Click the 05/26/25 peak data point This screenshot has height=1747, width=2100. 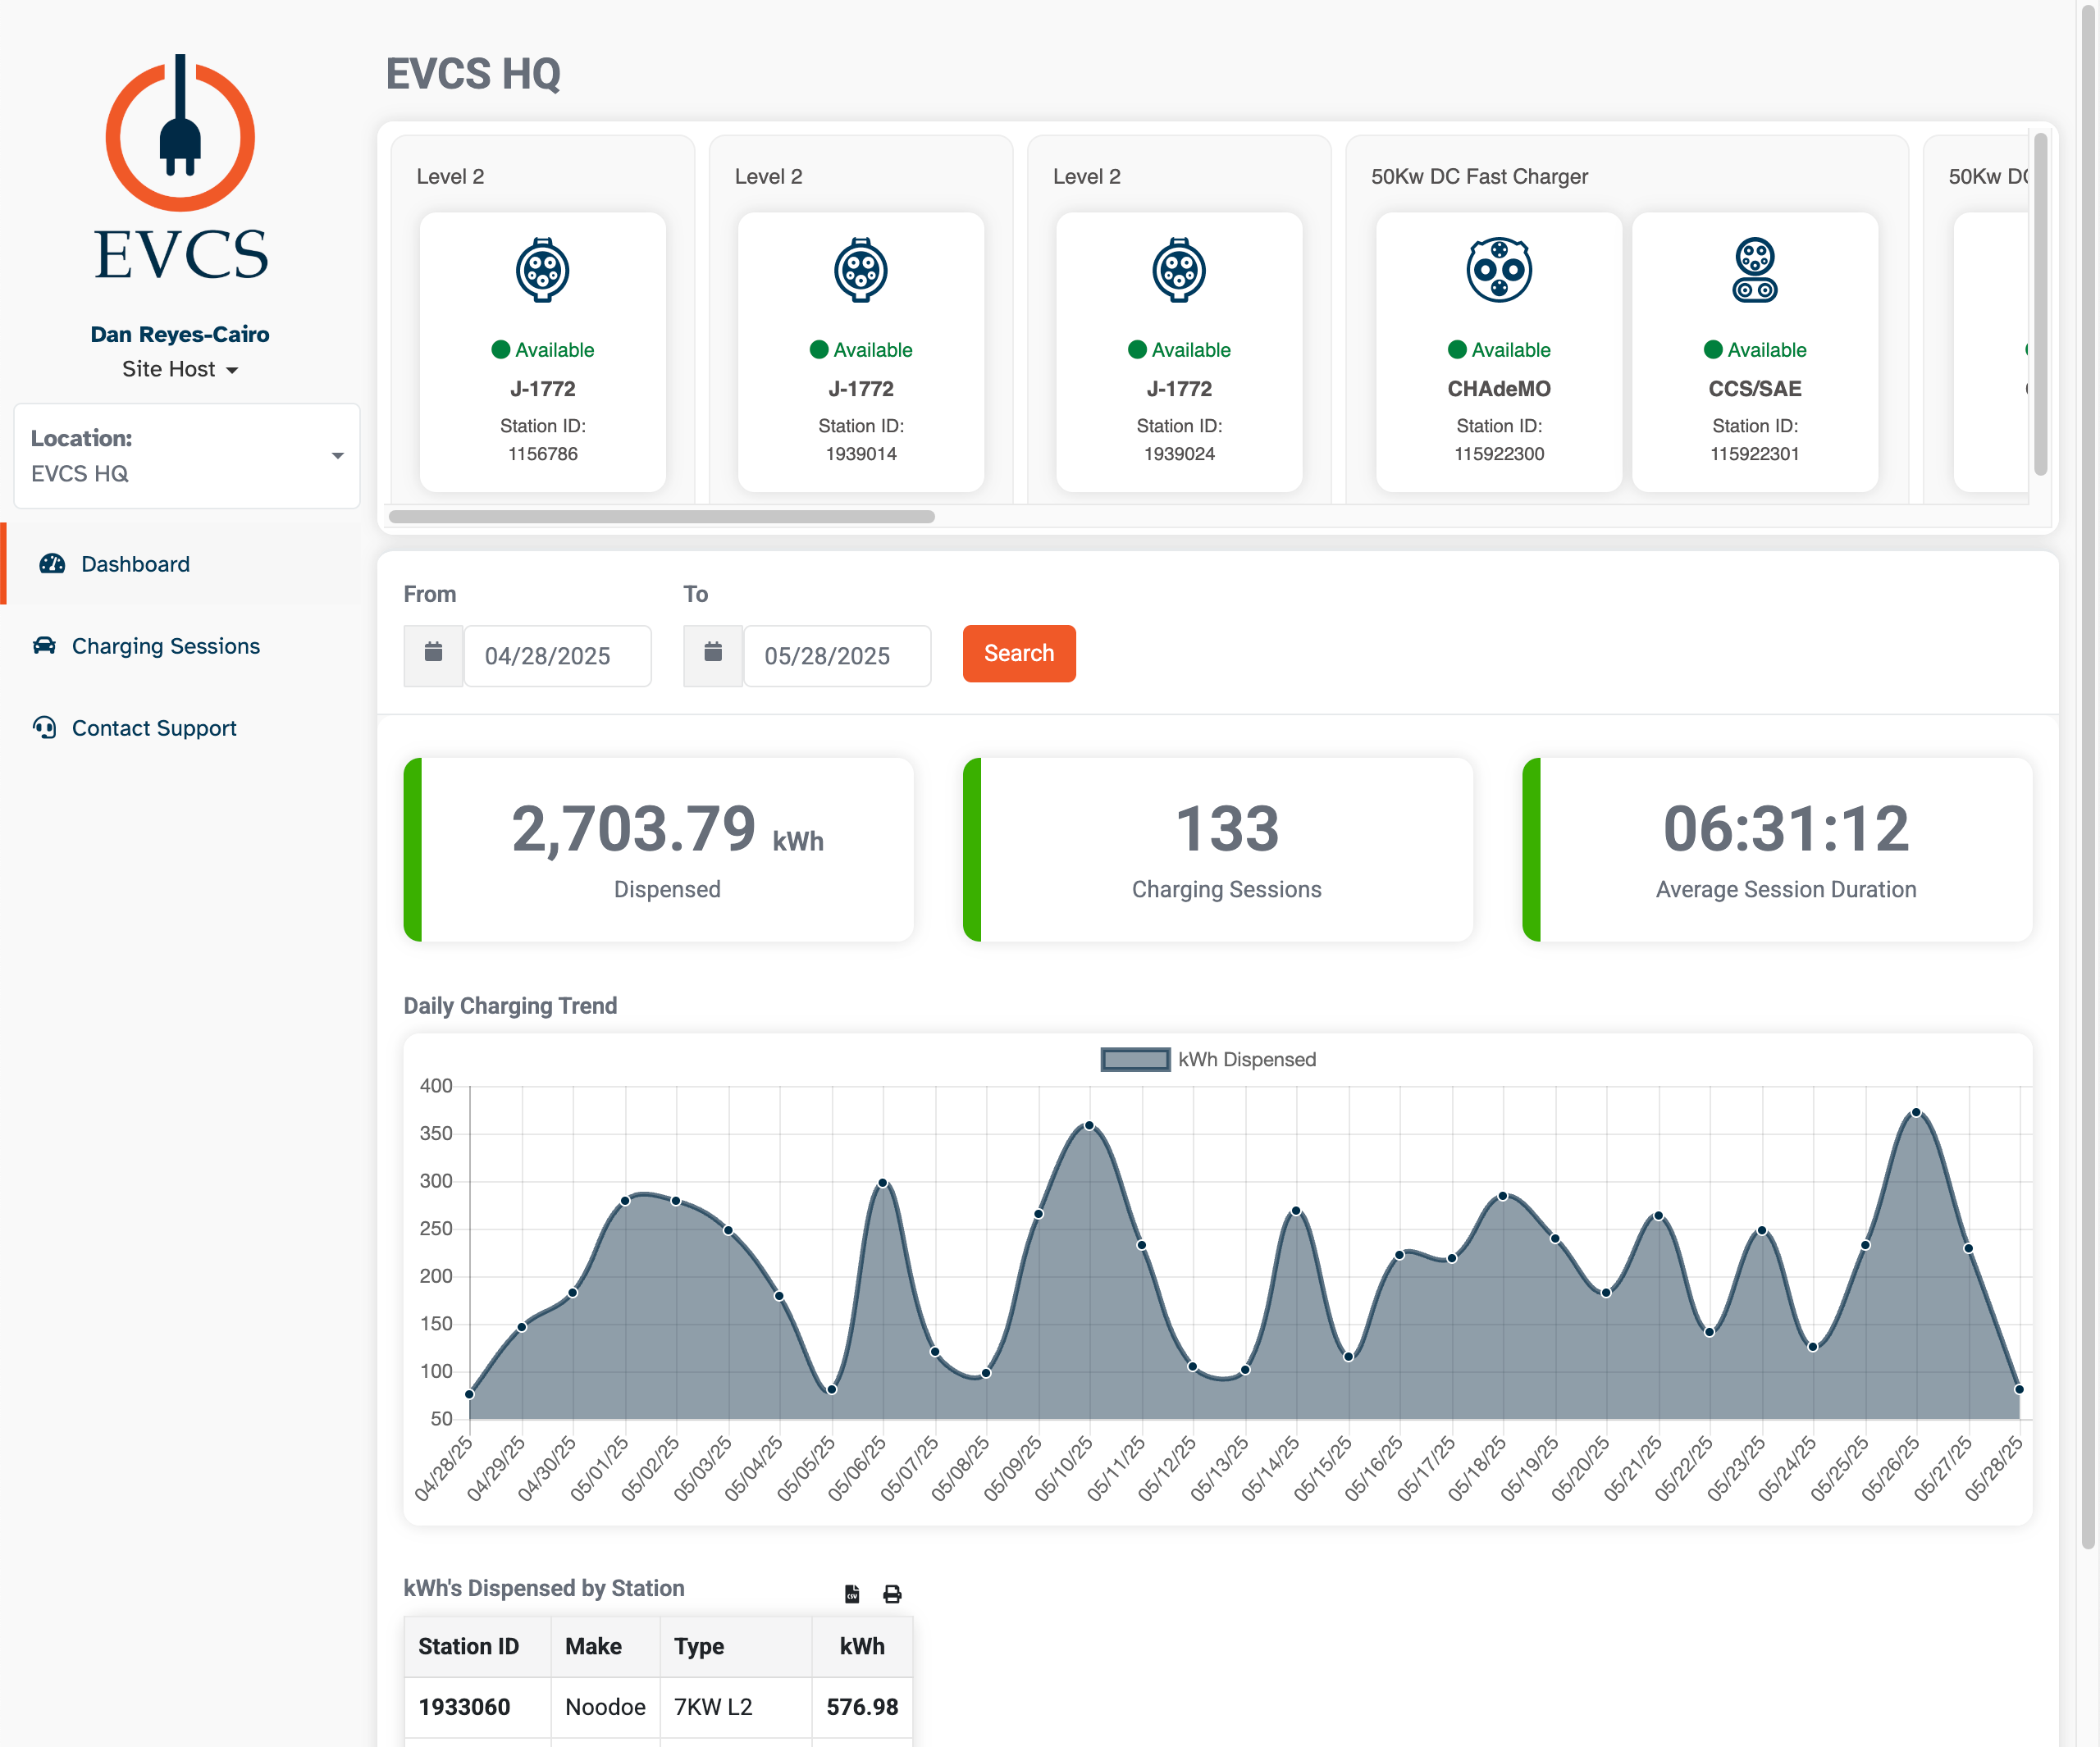(1916, 1112)
